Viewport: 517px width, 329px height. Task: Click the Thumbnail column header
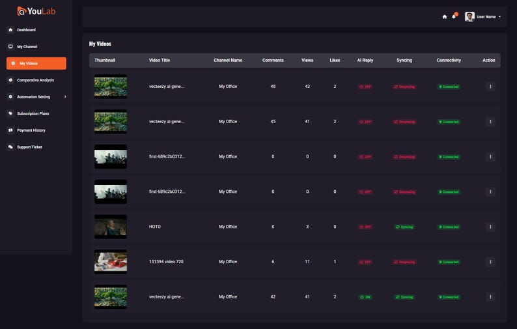(x=105, y=60)
